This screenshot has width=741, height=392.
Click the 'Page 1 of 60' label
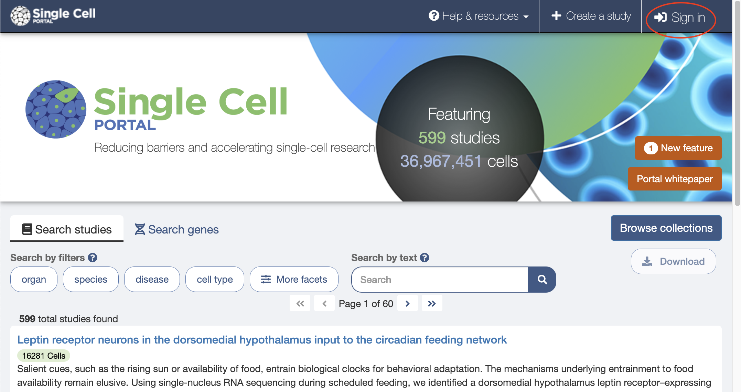366,304
